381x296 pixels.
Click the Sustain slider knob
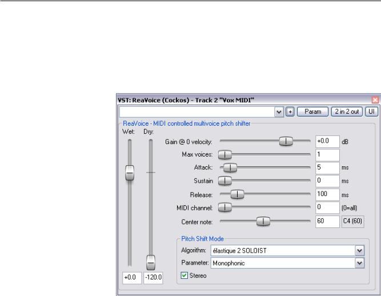click(x=224, y=181)
